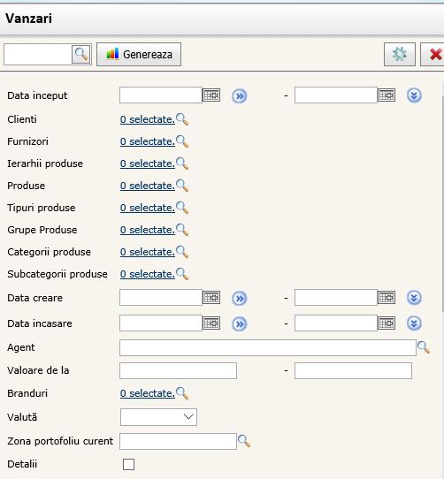
Task: Open Branduri '0 selectate' link
Action: point(148,393)
